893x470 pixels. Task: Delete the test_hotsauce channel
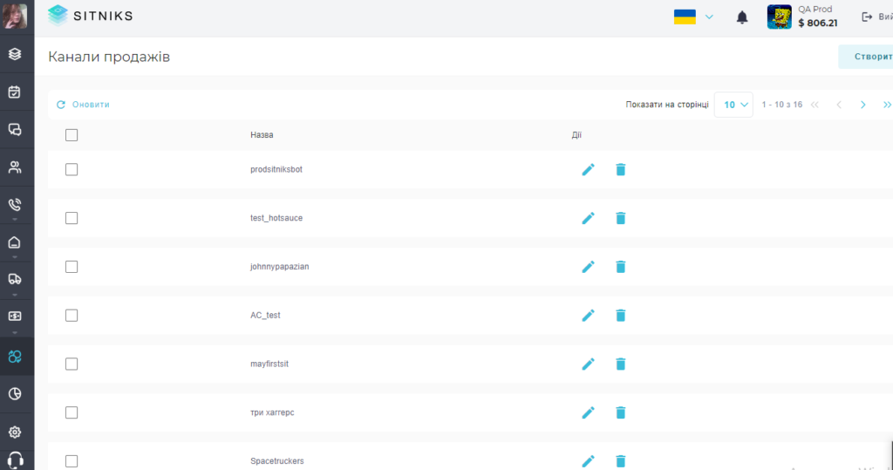click(x=621, y=218)
